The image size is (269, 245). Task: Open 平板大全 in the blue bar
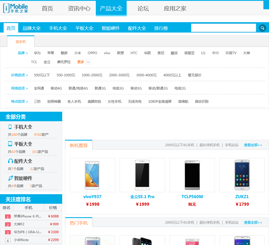tap(84, 28)
